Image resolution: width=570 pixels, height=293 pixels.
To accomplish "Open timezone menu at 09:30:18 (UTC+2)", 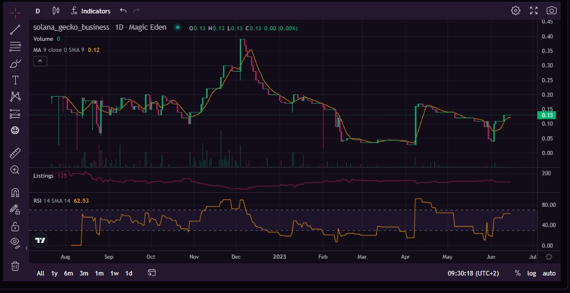I will (x=473, y=273).
